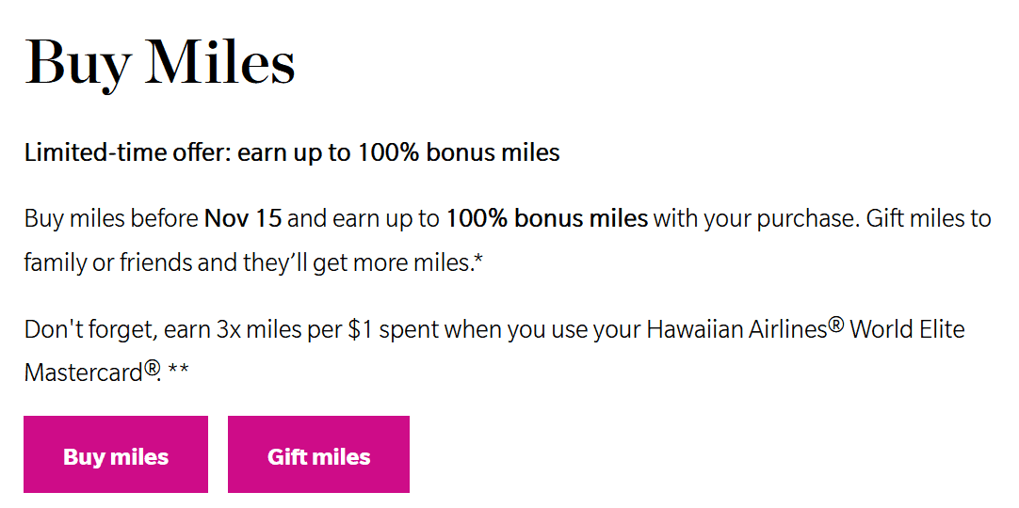Click the large Buy Miles page heading

pos(160,64)
